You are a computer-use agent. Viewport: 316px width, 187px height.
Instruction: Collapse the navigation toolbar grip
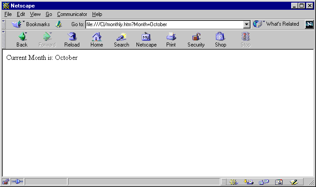tap(4, 39)
